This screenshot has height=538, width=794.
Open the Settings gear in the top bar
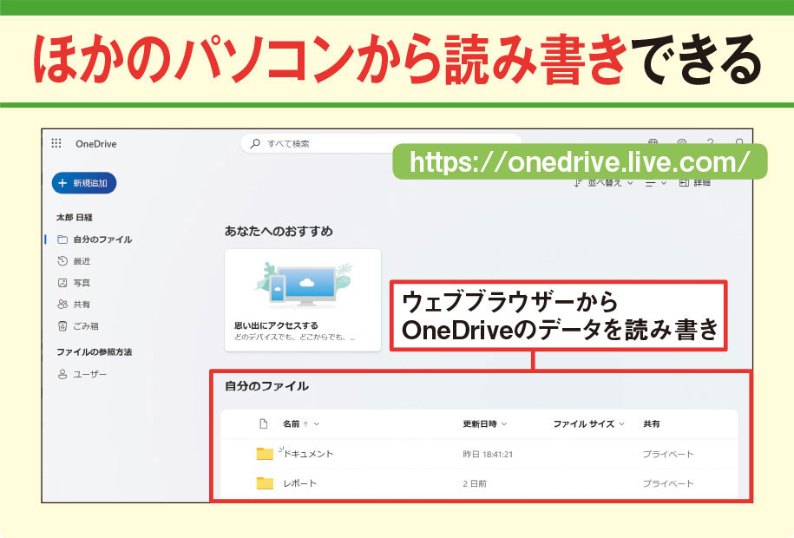(682, 141)
